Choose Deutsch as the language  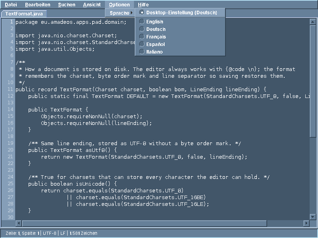point(180,29)
